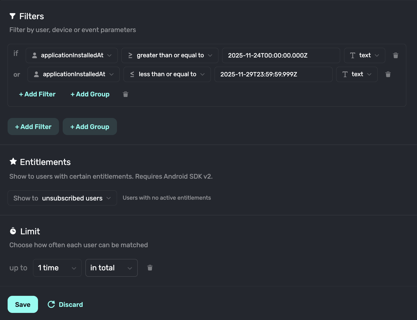Save the filter configuration
This screenshot has height=320, width=417.
tap(23, 304)
